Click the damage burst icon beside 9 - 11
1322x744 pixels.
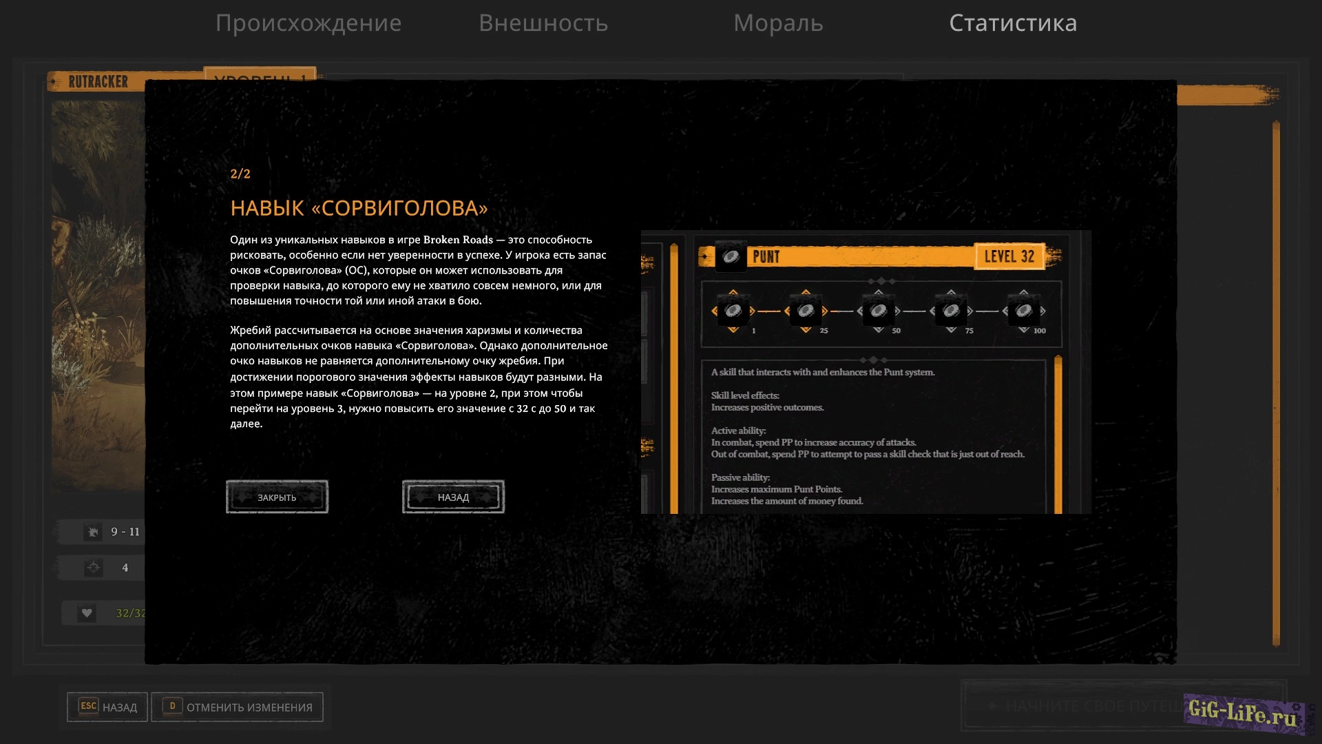click(93, 532)
